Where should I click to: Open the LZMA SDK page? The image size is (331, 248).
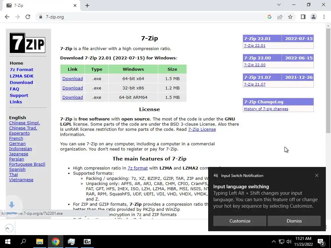coord(22,76)
